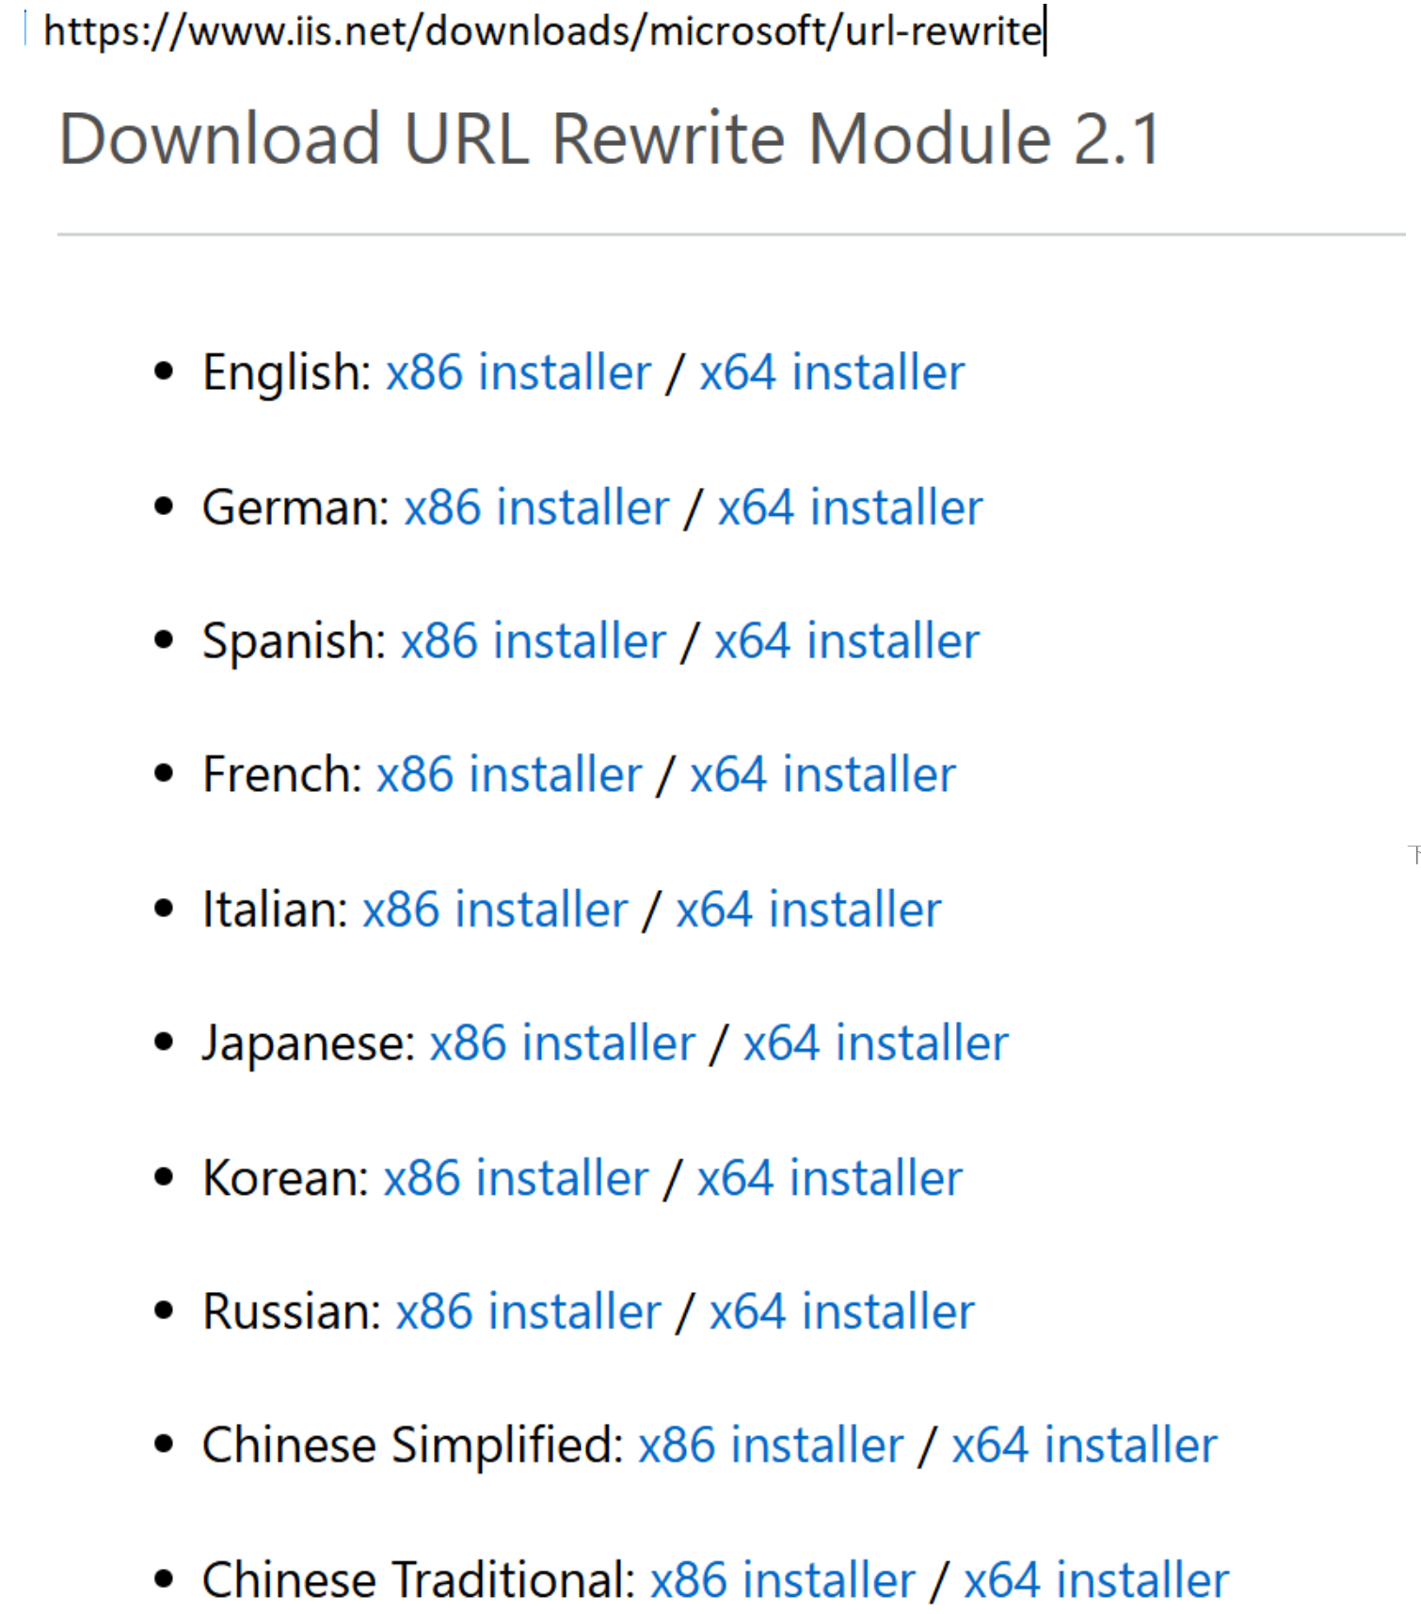Download French x86 installer
Image resolution: width=1421 pixels, height=1614 pixels.
[x=509, y=775]
